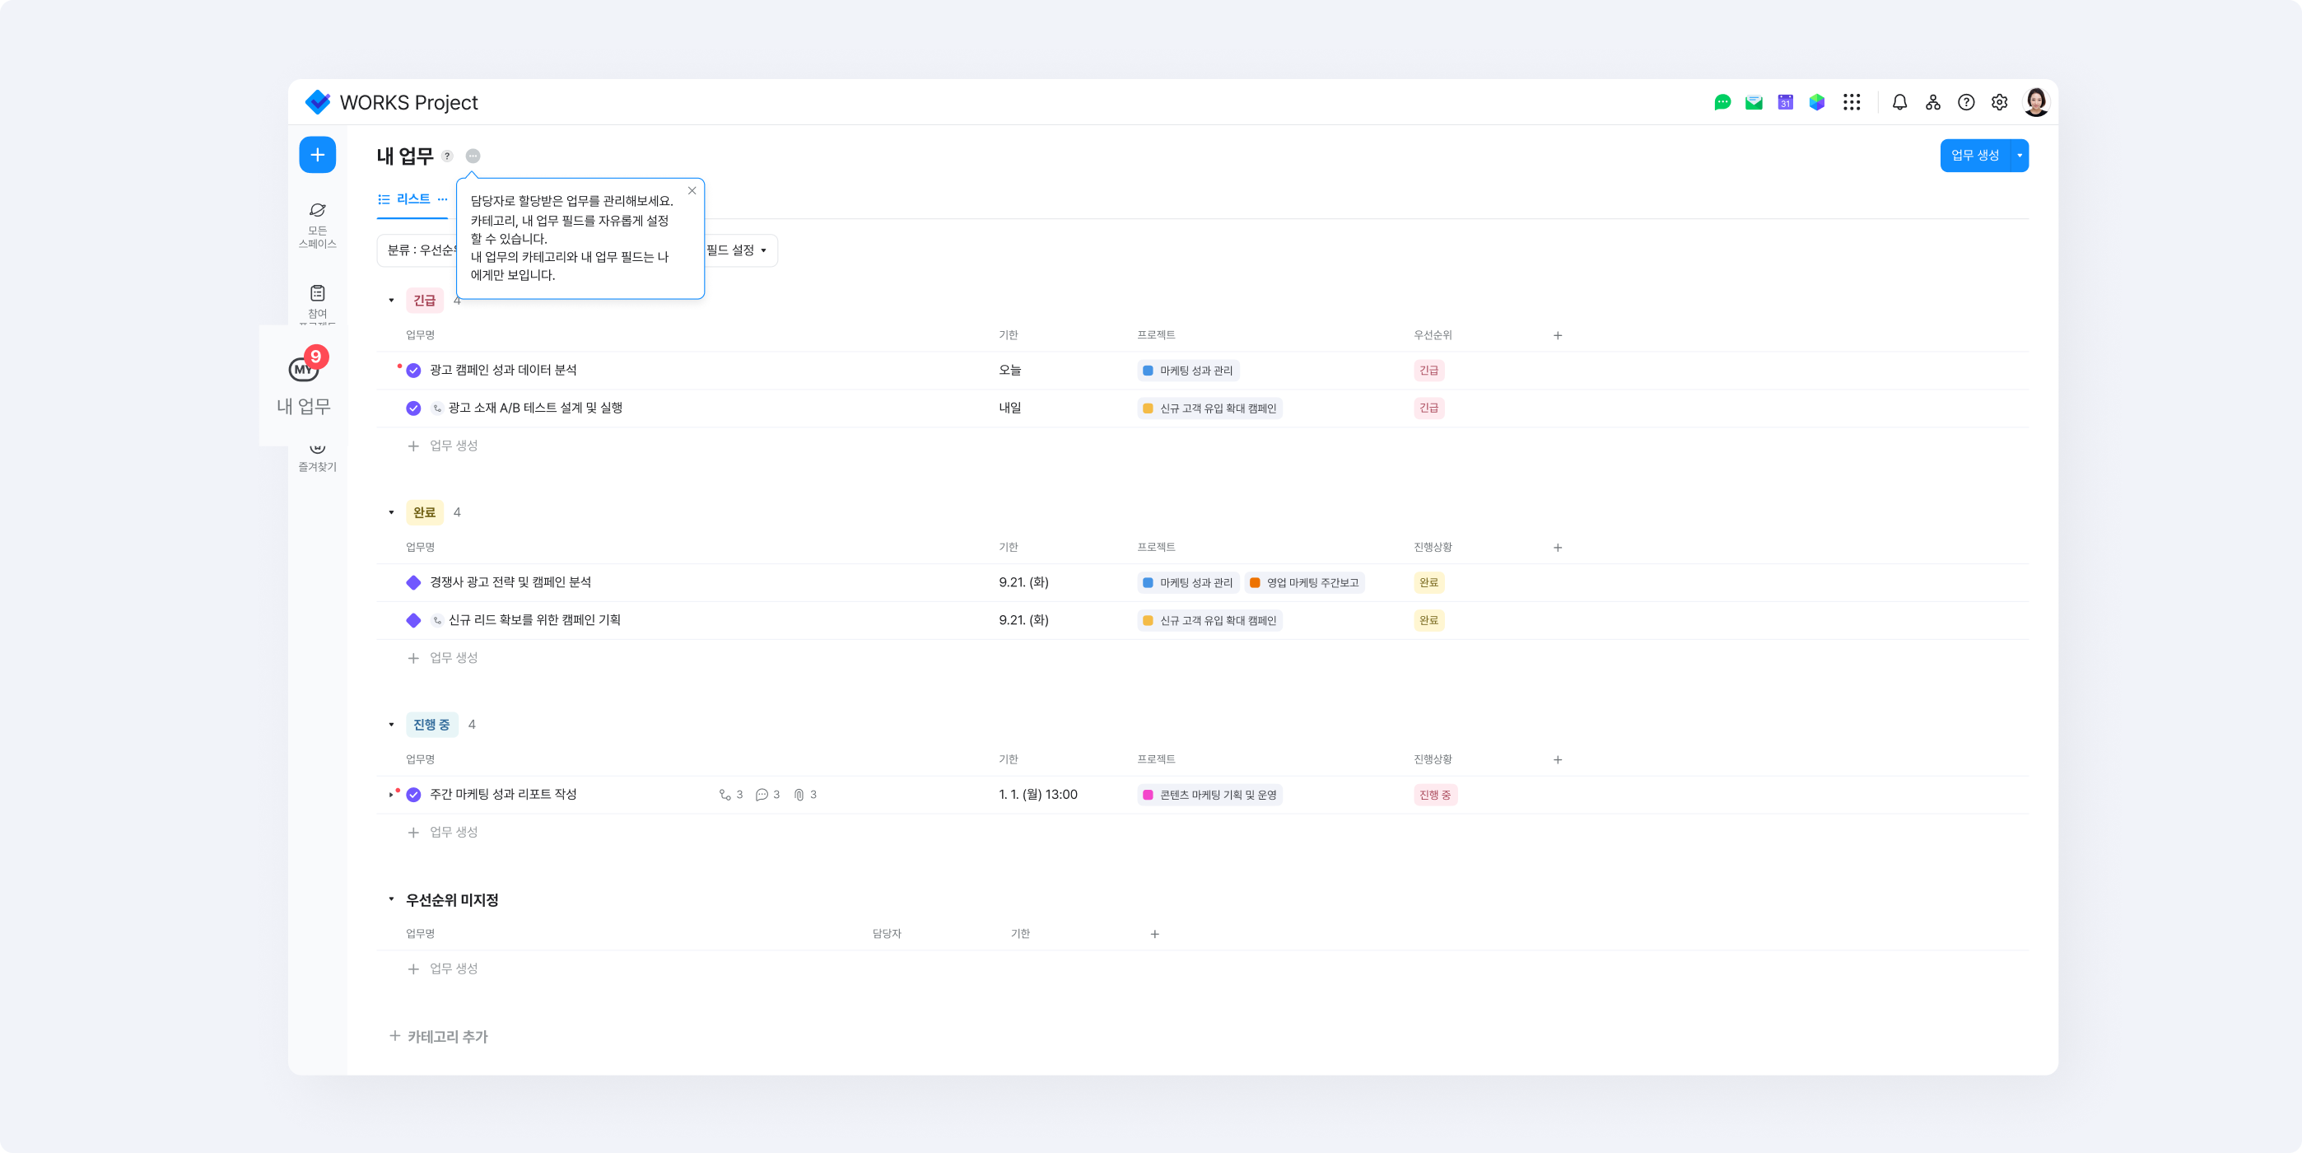This screenshot has width=2302, height=1153.
Task: Click the 마케팅 성과 관리 project tag in first row
Action: coord(1188,370)
